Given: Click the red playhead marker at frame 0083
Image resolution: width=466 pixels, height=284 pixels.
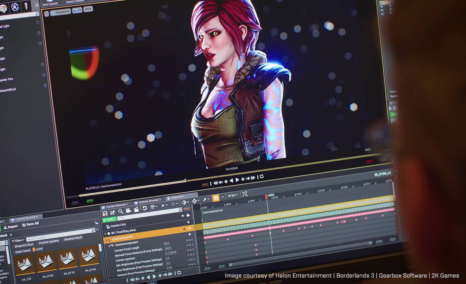Looking at the screenshot, I should 266,196.
